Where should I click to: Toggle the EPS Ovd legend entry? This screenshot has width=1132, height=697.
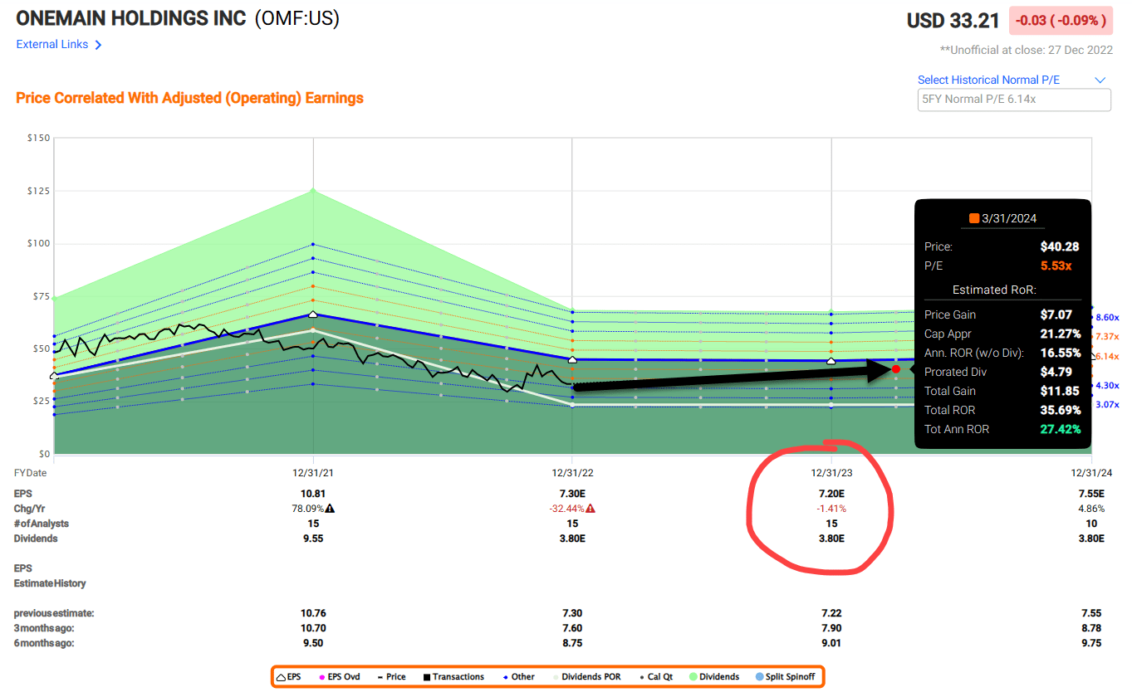(341, 677)
